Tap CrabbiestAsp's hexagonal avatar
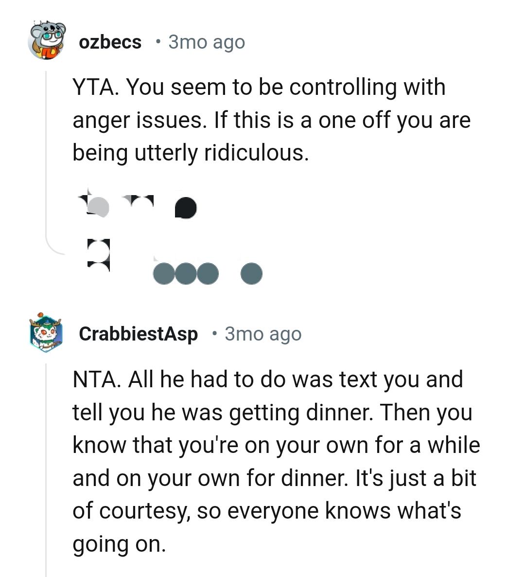Screen dimensions: 525x577 (45, 334)
